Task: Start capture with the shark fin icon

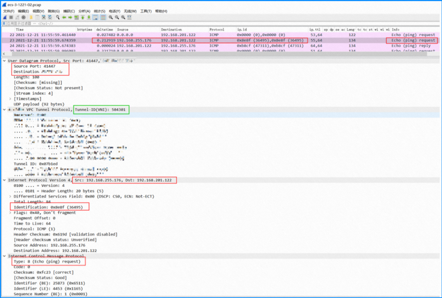Action: 5,18
